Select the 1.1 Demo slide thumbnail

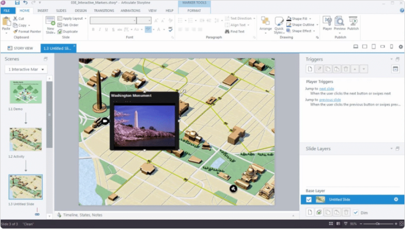click(x=25, y=92)
